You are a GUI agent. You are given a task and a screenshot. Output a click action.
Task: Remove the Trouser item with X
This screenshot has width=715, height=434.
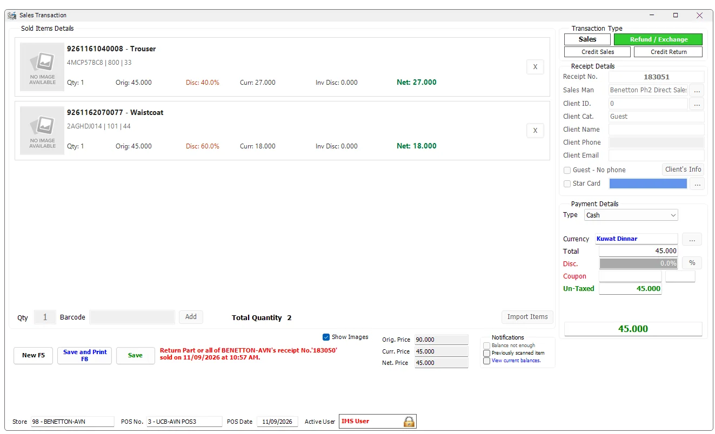(535, 67)
